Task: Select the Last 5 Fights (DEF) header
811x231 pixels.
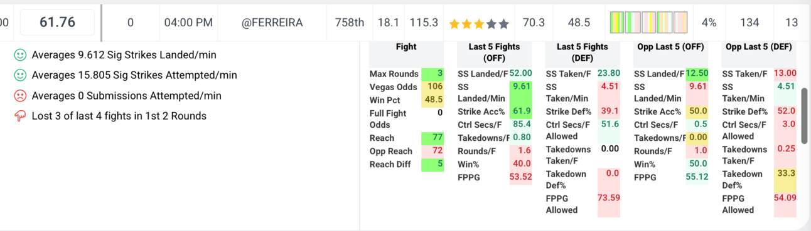Action: [x=582, y=53]
